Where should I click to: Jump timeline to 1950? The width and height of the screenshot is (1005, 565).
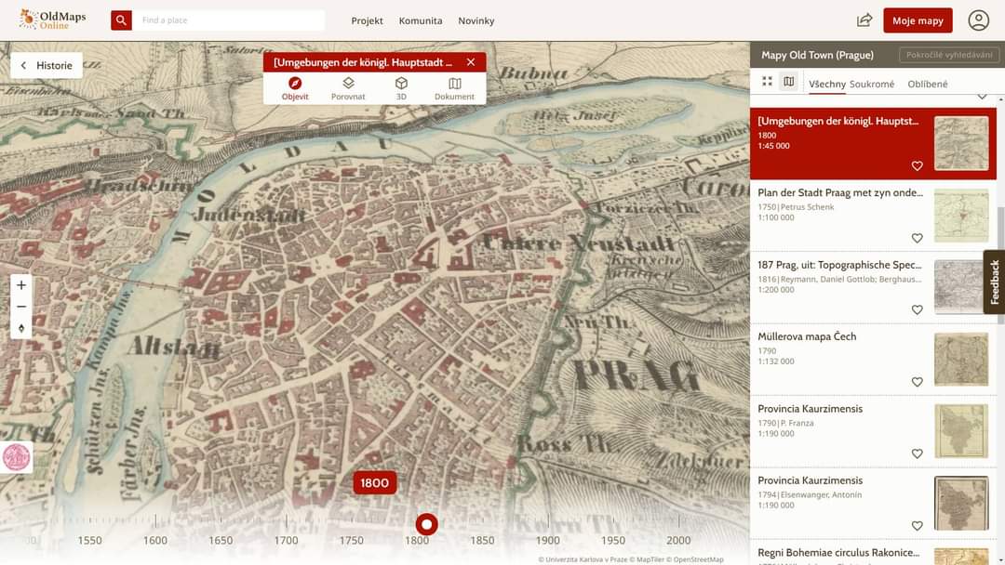pos(612,541)
